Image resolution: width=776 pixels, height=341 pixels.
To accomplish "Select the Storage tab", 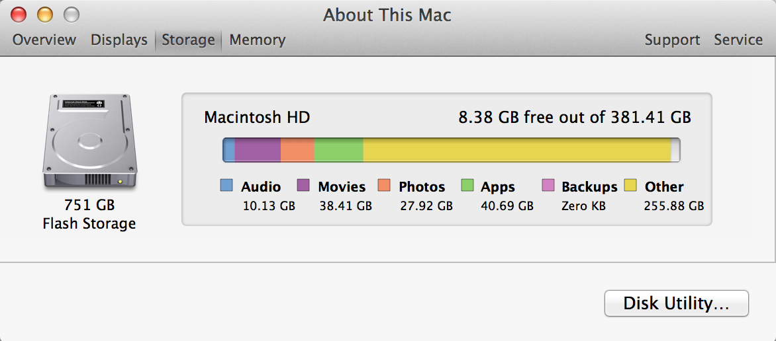I will (x=188, y=40).
